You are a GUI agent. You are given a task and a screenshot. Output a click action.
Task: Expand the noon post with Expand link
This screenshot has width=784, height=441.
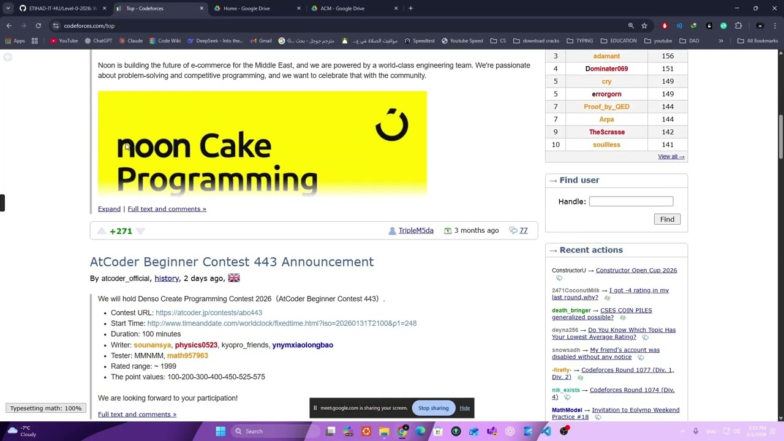[109, 209]
